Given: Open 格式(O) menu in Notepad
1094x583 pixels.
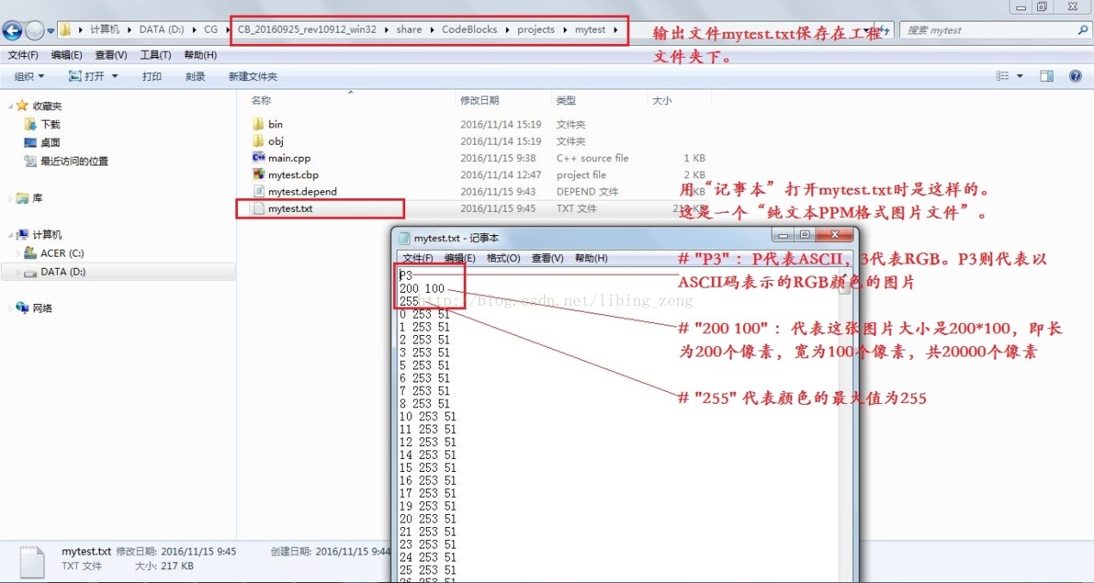Looking at the screenshot, I should [503, 258].
